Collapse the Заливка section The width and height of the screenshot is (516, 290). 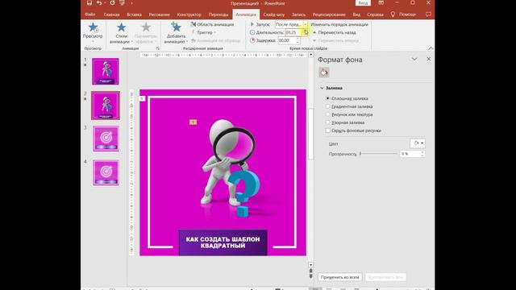click(x=322, y=88)
